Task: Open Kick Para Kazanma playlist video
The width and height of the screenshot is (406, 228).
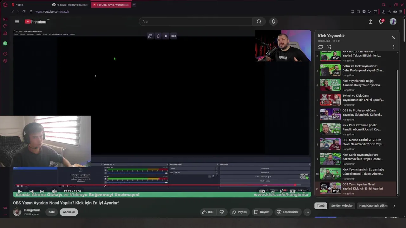Action: pos(356,130)
